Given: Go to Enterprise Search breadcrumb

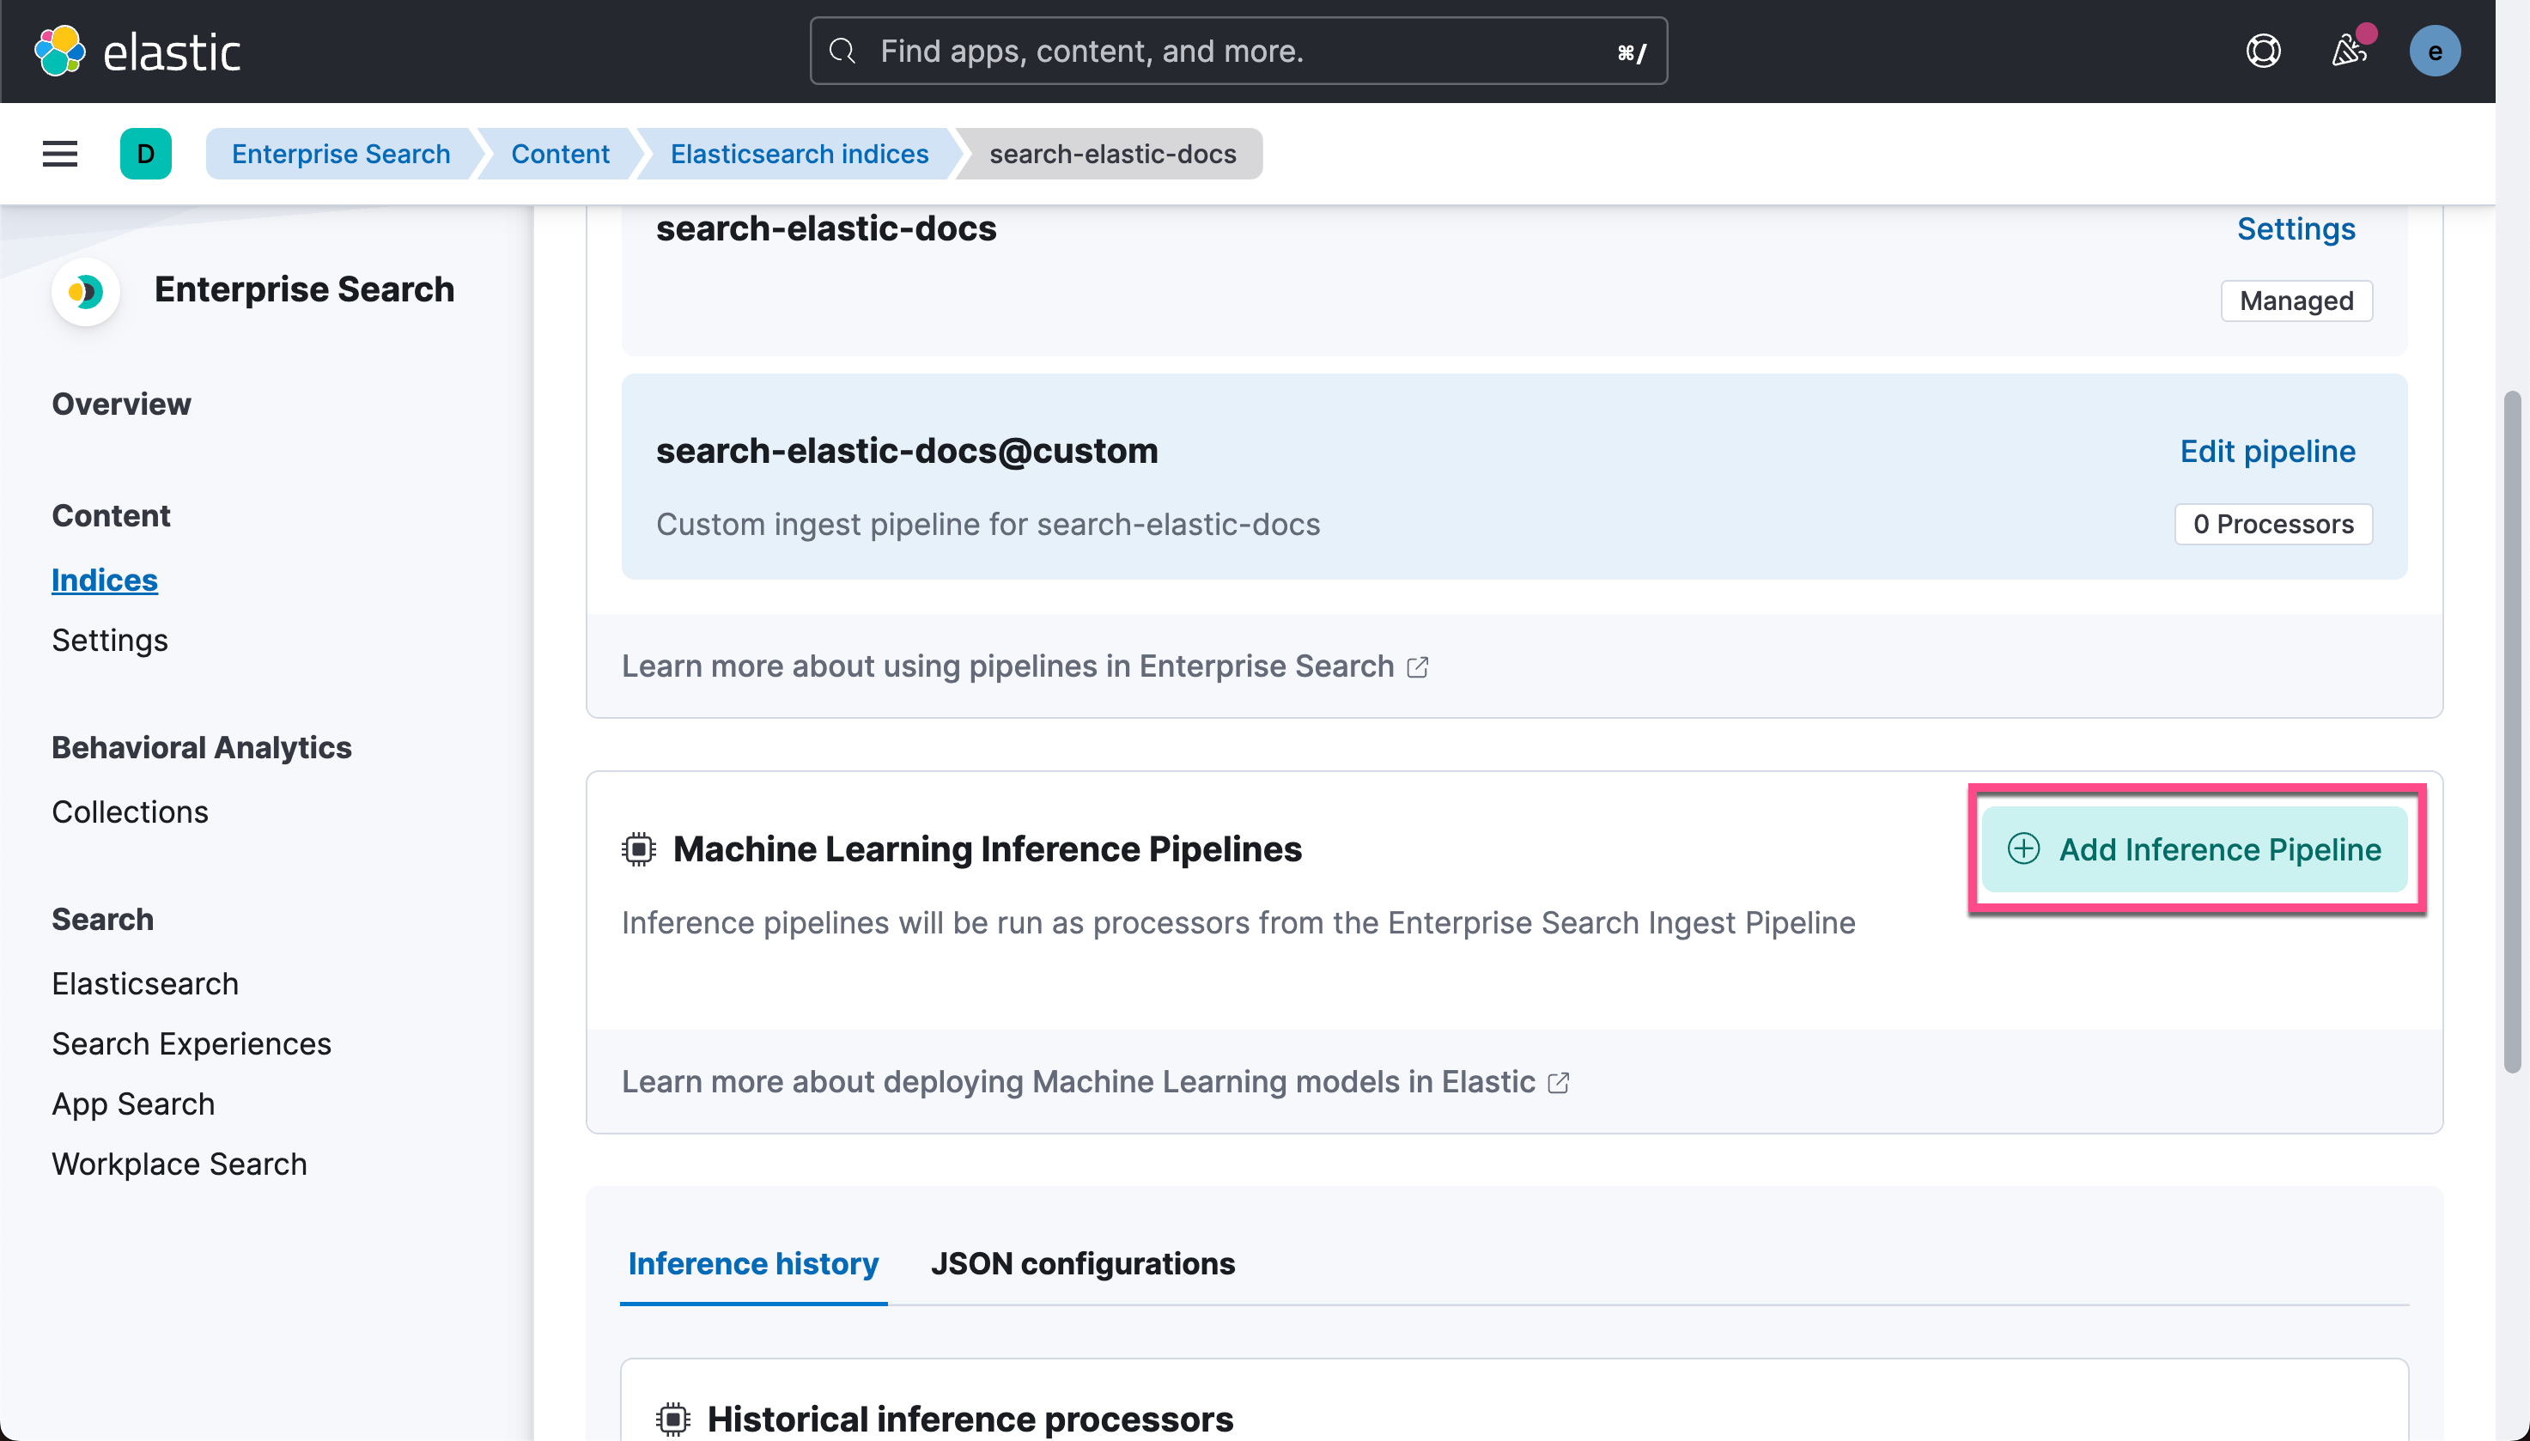Looking at the screenshot, I should tap(340, 154).
